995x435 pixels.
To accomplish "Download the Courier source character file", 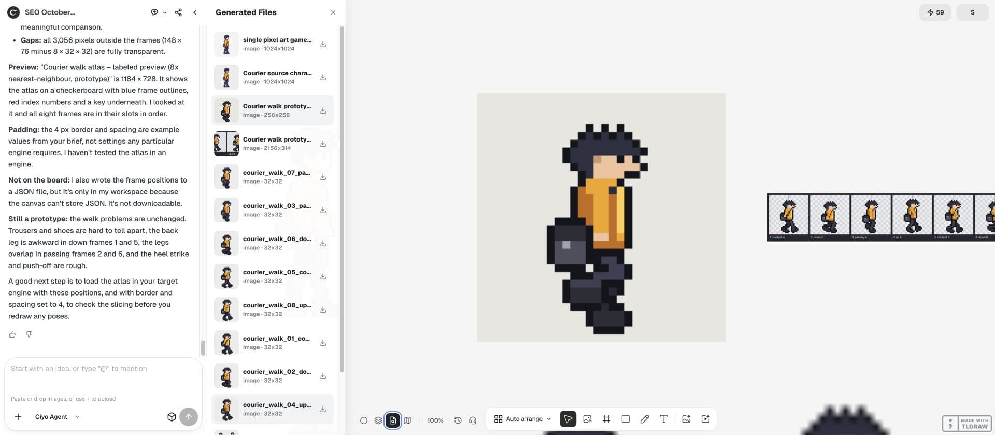I will 323,77.
